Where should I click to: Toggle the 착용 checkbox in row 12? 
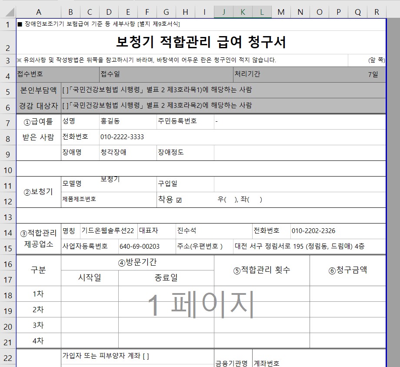pyautogui.click(x=179, y=200)
